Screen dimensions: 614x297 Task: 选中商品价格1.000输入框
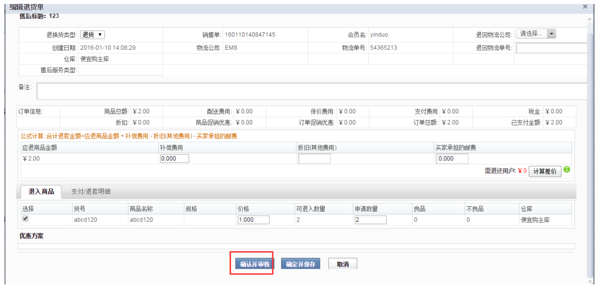pos(253,219)
